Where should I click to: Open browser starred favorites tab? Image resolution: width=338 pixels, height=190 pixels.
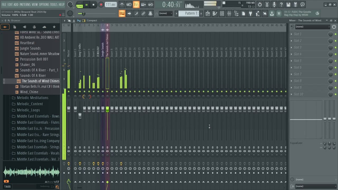(x=54, y=27)
